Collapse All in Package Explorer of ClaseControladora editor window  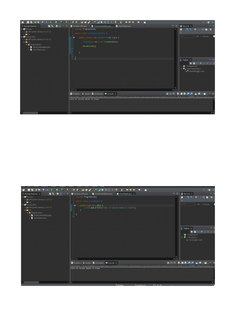pyautogui.click(x=49, y=26)
